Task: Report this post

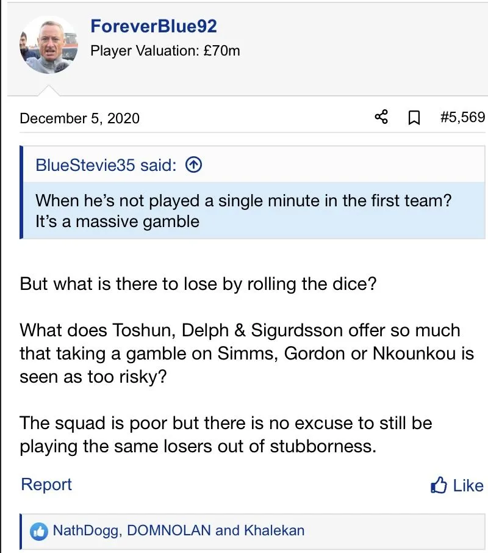Action: (46, 485)
